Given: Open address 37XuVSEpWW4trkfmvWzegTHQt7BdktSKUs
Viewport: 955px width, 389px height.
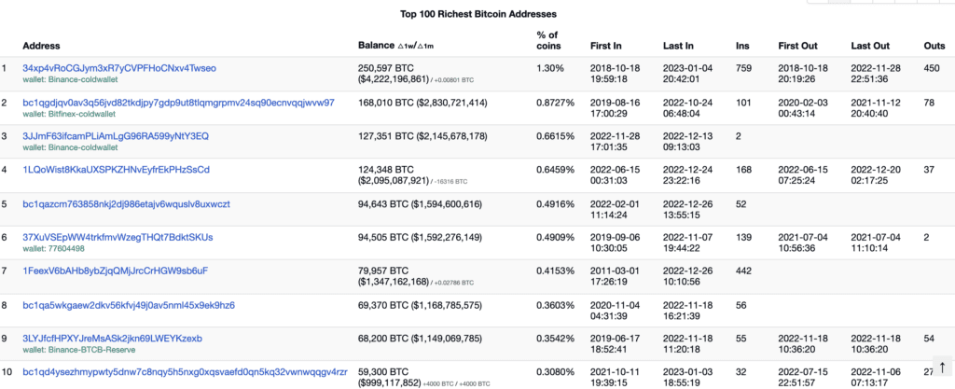Looking at the screenshot, I should 118,237.
